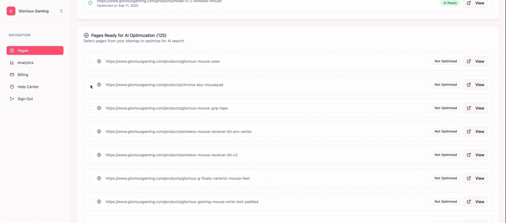Enable checkbox for glorious-g-floats-ceramic-mouse-feet
Screen dimensions: 506x223
tap(90, 178)
